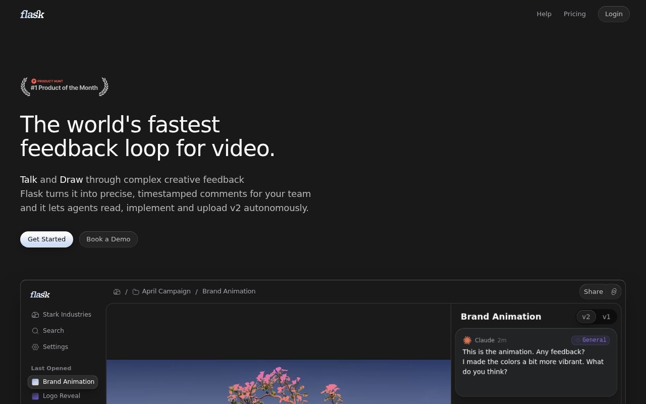Screen dimensions: 646x404
Task: Click the General tag on comment
Action: coord(590,340)
